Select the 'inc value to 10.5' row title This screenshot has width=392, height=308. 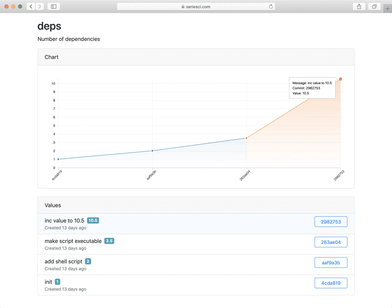point(65,221)
